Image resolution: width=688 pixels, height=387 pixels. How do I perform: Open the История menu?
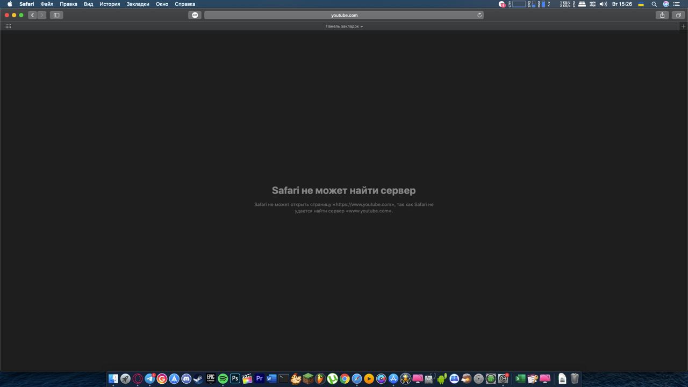point(110,4)
